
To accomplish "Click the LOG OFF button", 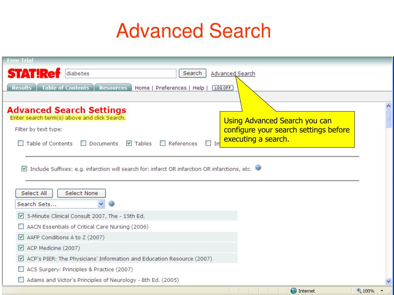I will pyautogui.click(x=223, y=88).
